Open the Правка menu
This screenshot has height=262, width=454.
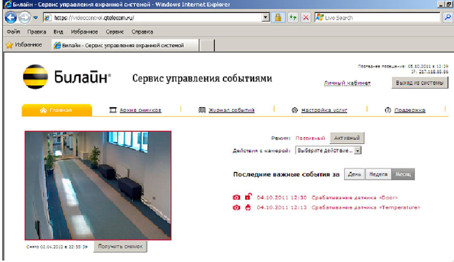[x=36, y=32]
